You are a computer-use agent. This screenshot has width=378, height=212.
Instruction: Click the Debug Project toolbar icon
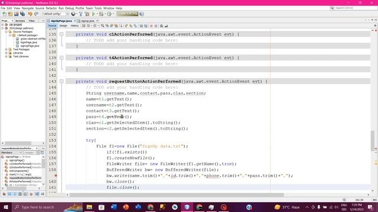[x=101, y=14]
